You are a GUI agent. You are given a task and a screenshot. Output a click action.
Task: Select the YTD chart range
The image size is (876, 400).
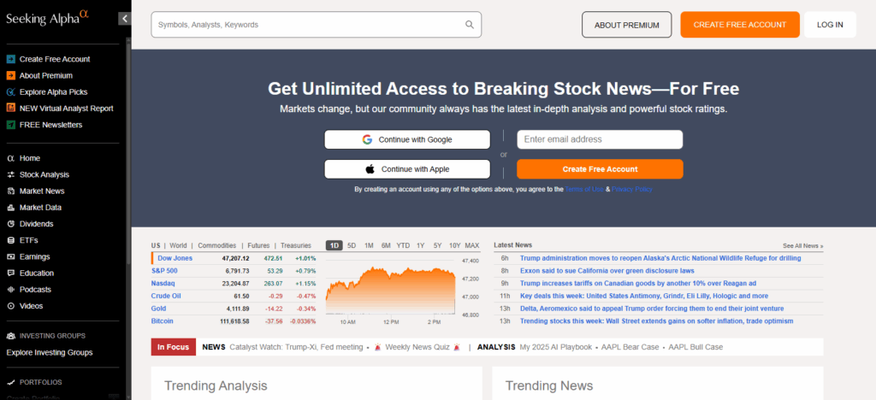tap(404, 245)
